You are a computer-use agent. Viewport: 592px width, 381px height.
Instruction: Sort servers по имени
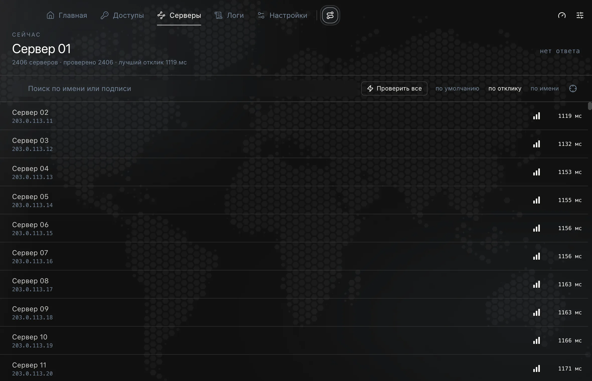[544, 88]
